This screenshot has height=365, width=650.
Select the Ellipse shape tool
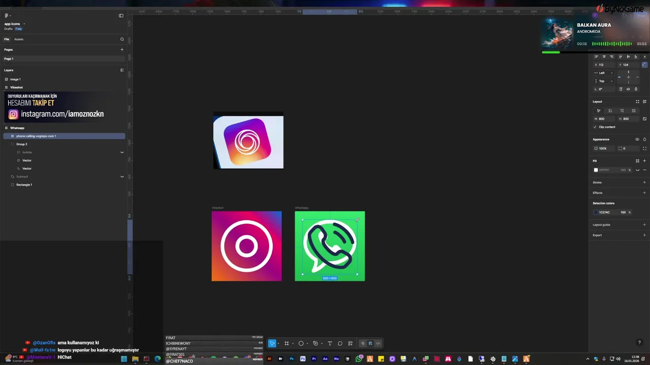click(x=301, y=343)
